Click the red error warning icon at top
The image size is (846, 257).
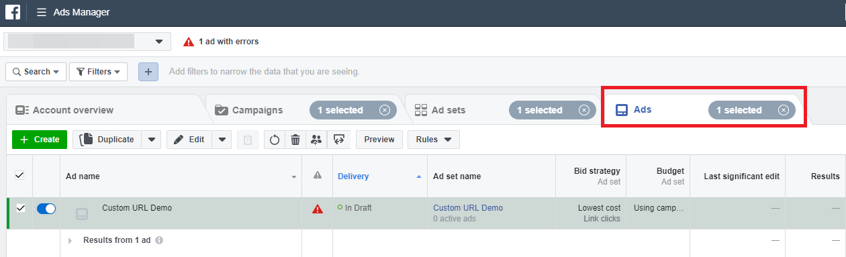[x=189, y=42]
